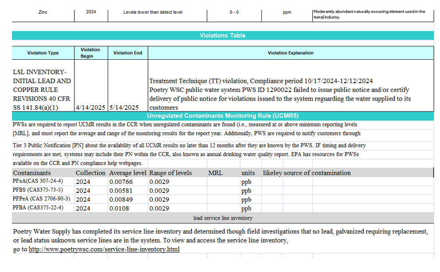Click the Violation End column header
This screenshot has width=440, height=272.
click(x=128, y=53)
